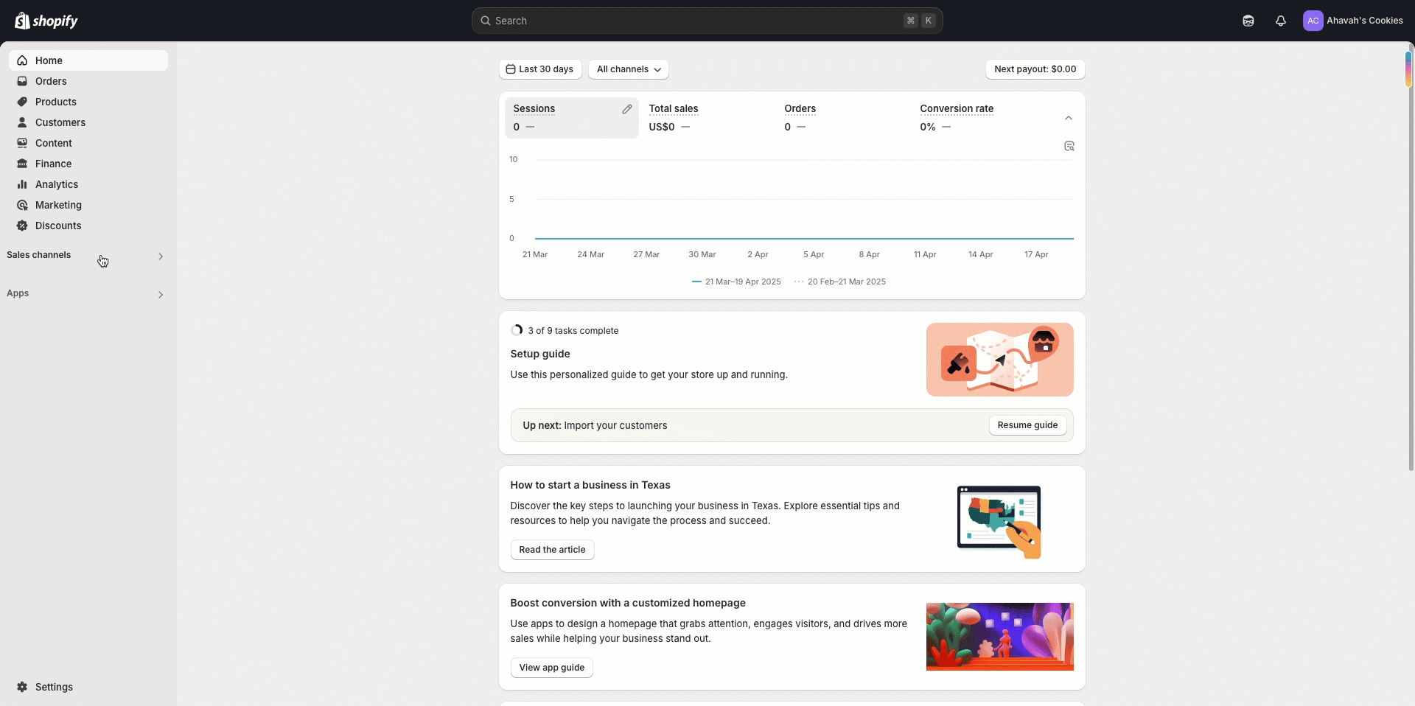Click the Marketing target icon
1415x706 pixels.
(22, 205)
